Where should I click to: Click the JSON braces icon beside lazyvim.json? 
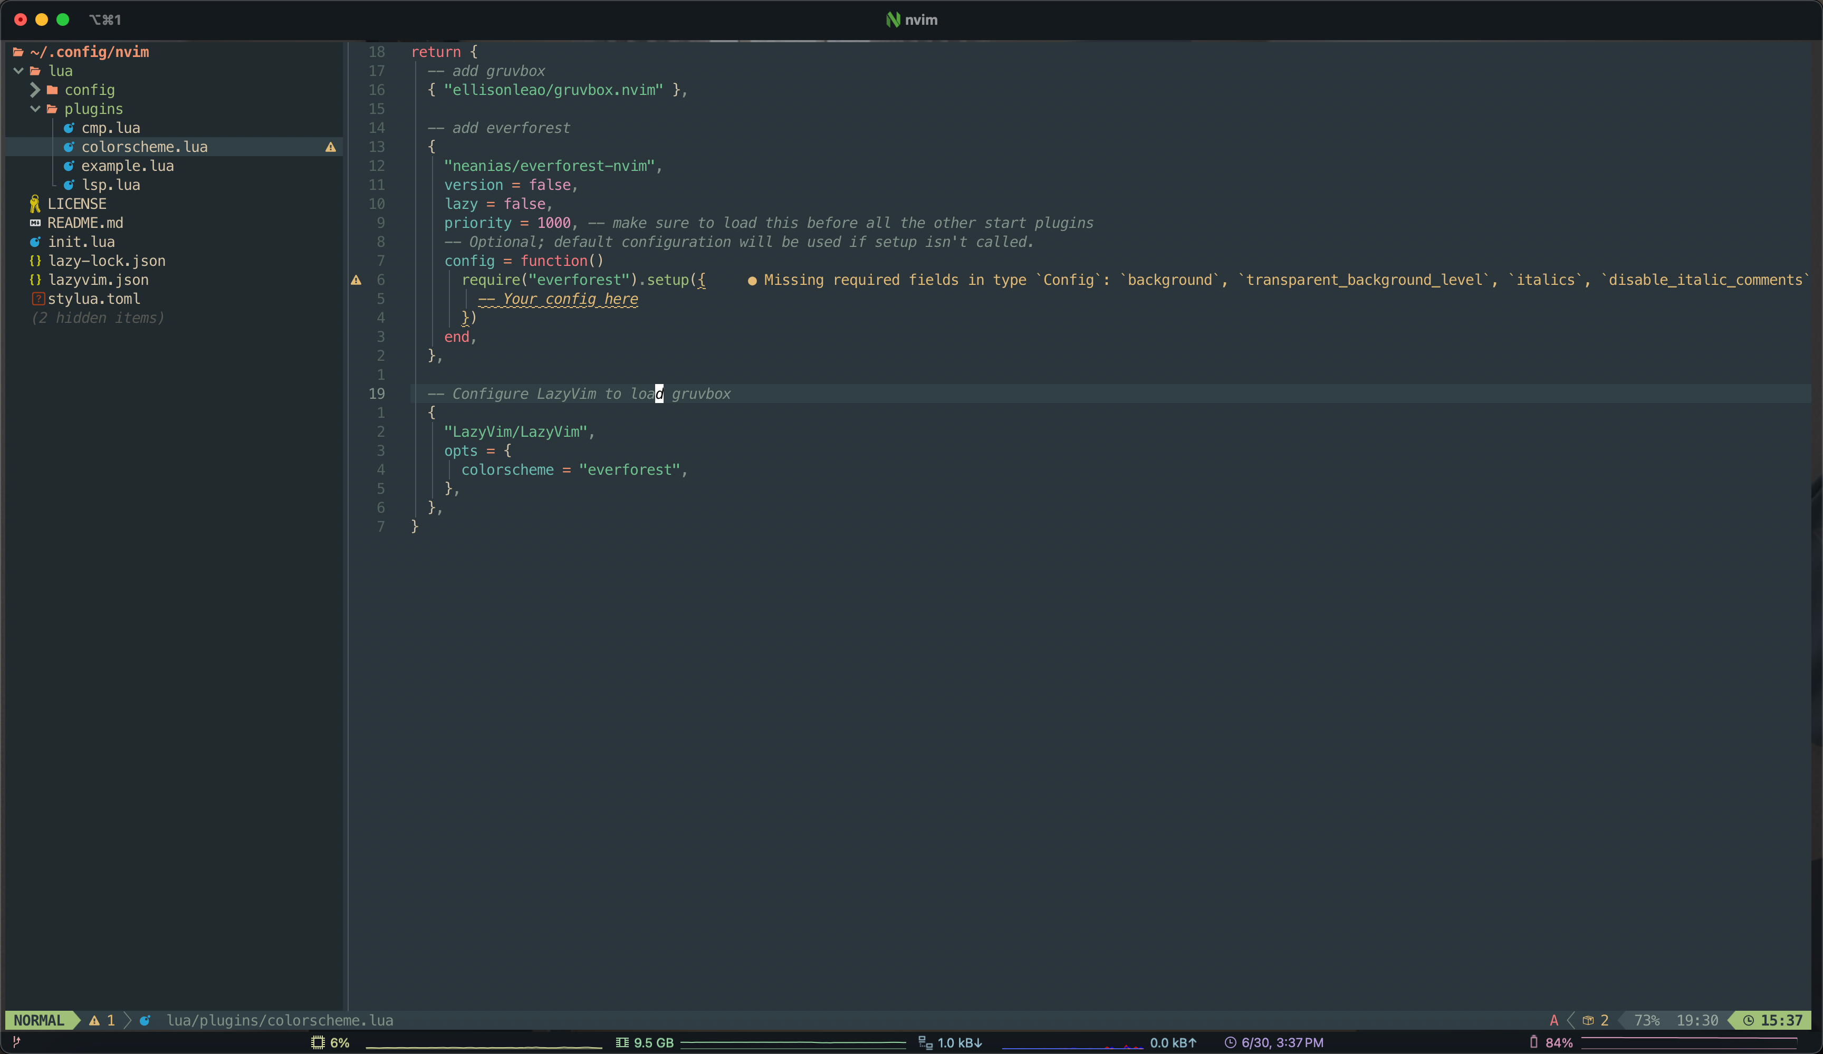coord(35,279)
